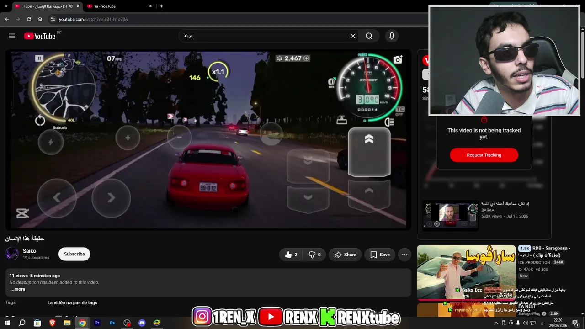The width and height of the screenshot is (585, 329).
Task: Click the "11 views 5 minutes ago" text
Action: pos(35,276)
